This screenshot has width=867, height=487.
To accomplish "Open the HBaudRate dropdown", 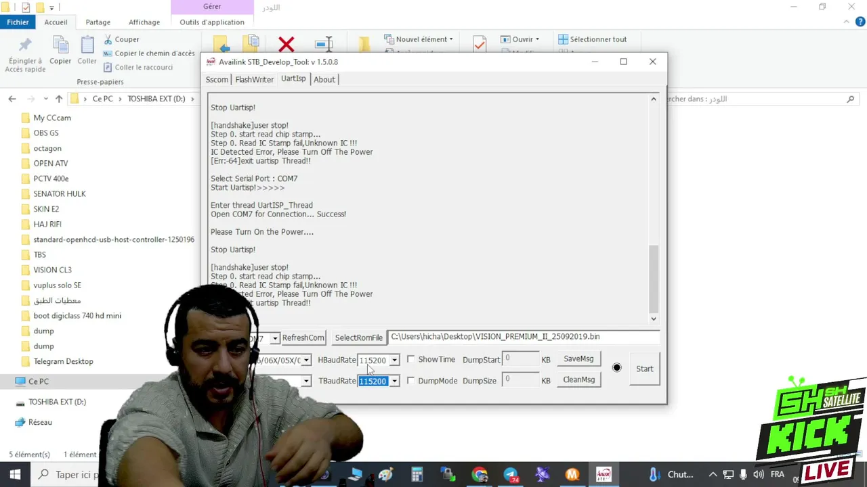I will (x=394, y=361).
